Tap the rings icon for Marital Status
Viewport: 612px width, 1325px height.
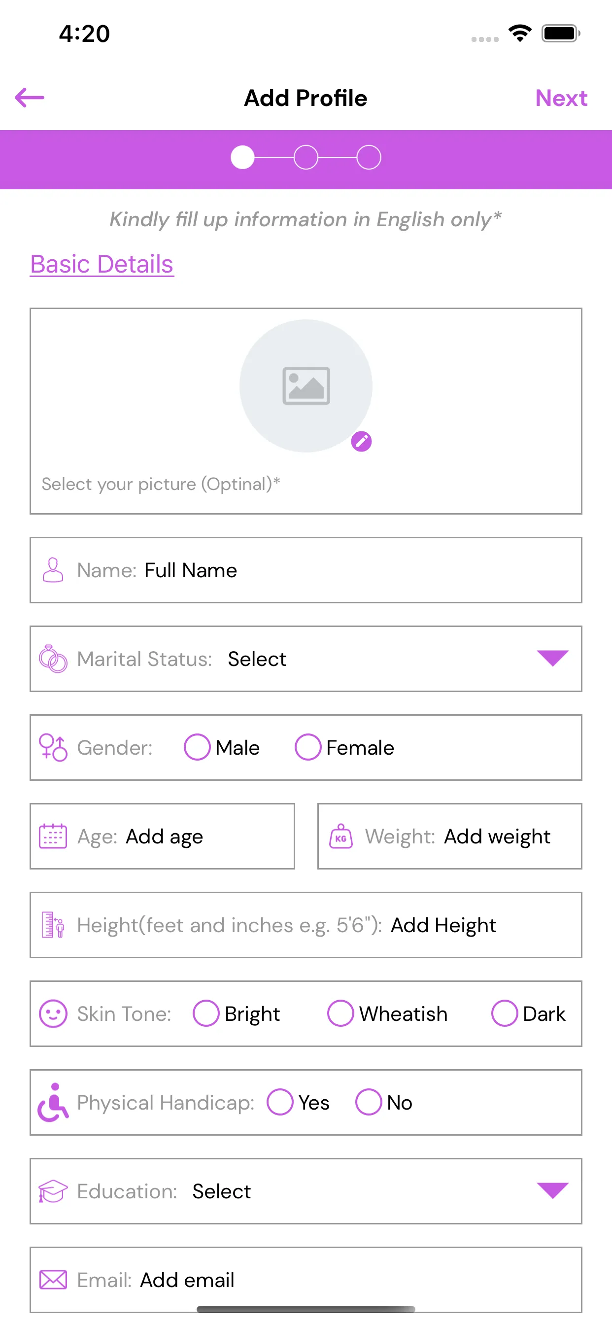53,659
